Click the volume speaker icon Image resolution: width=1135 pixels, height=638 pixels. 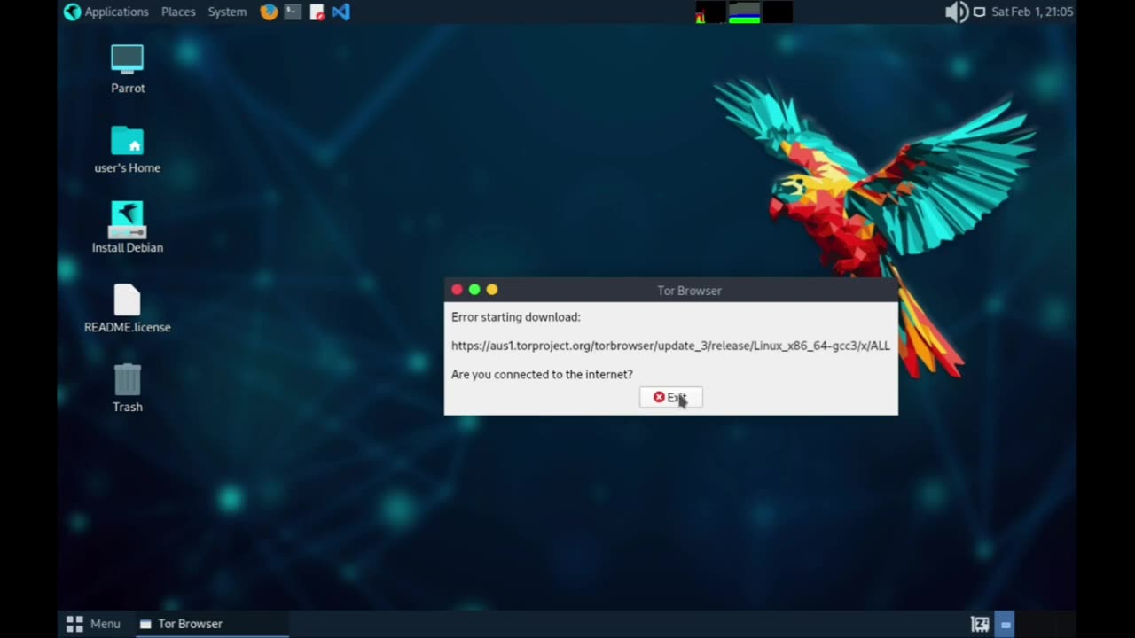coord(957,12)
